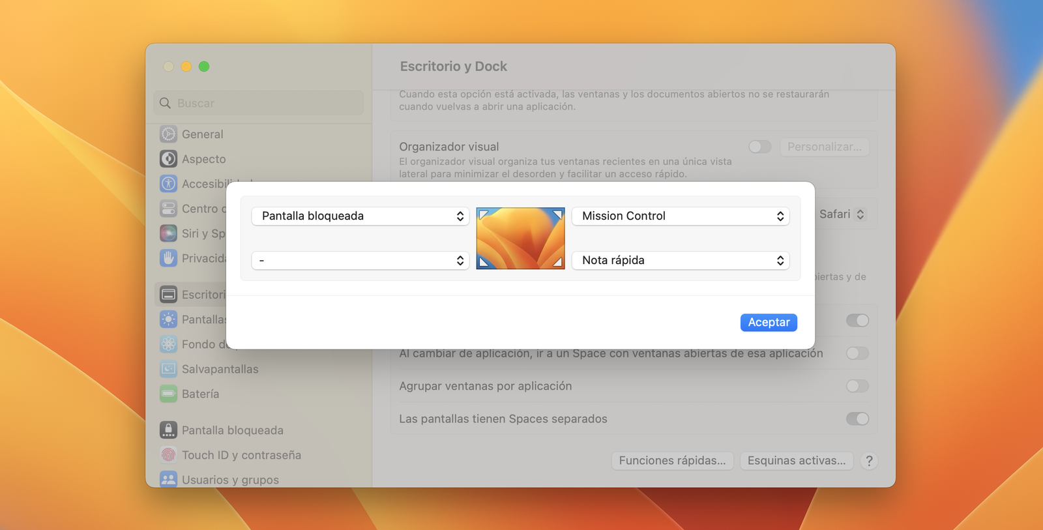Open the top-left corner dropdown Pantalla bloqueada
The height and width of the screenshot is (530, 1043).
point(360,216)
